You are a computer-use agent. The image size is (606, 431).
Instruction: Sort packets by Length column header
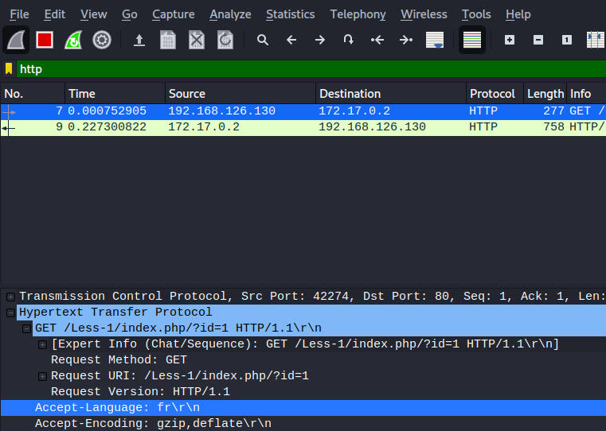[545, 94]
